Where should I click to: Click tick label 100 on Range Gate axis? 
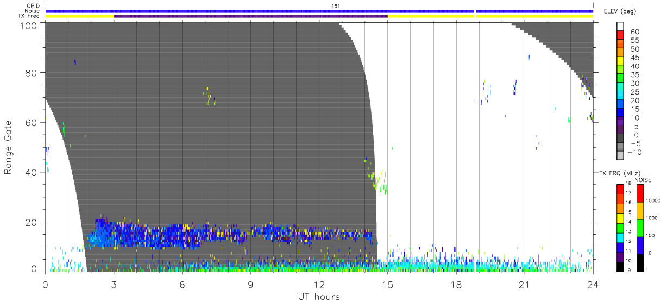(29, 26)
